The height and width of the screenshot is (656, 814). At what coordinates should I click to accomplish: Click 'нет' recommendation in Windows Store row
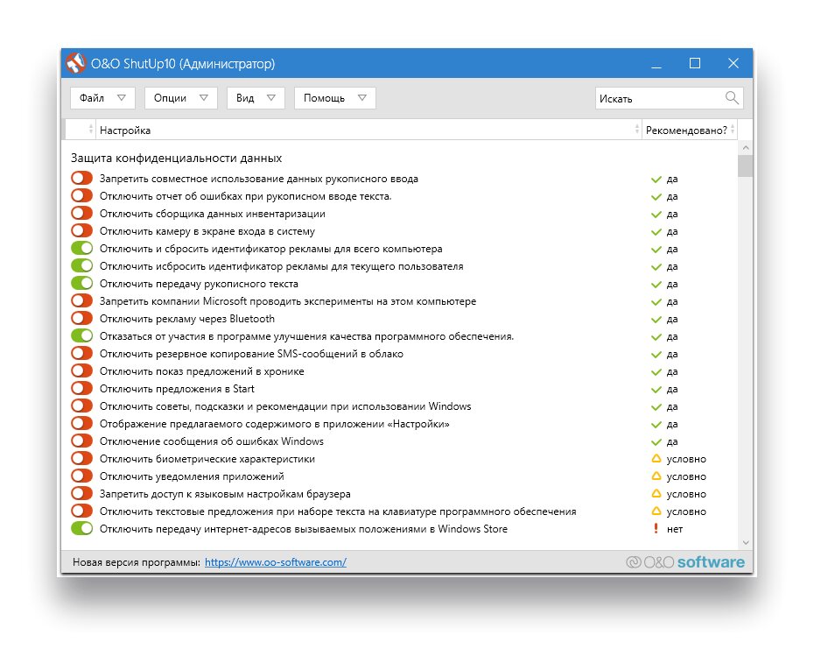point(674,529)
